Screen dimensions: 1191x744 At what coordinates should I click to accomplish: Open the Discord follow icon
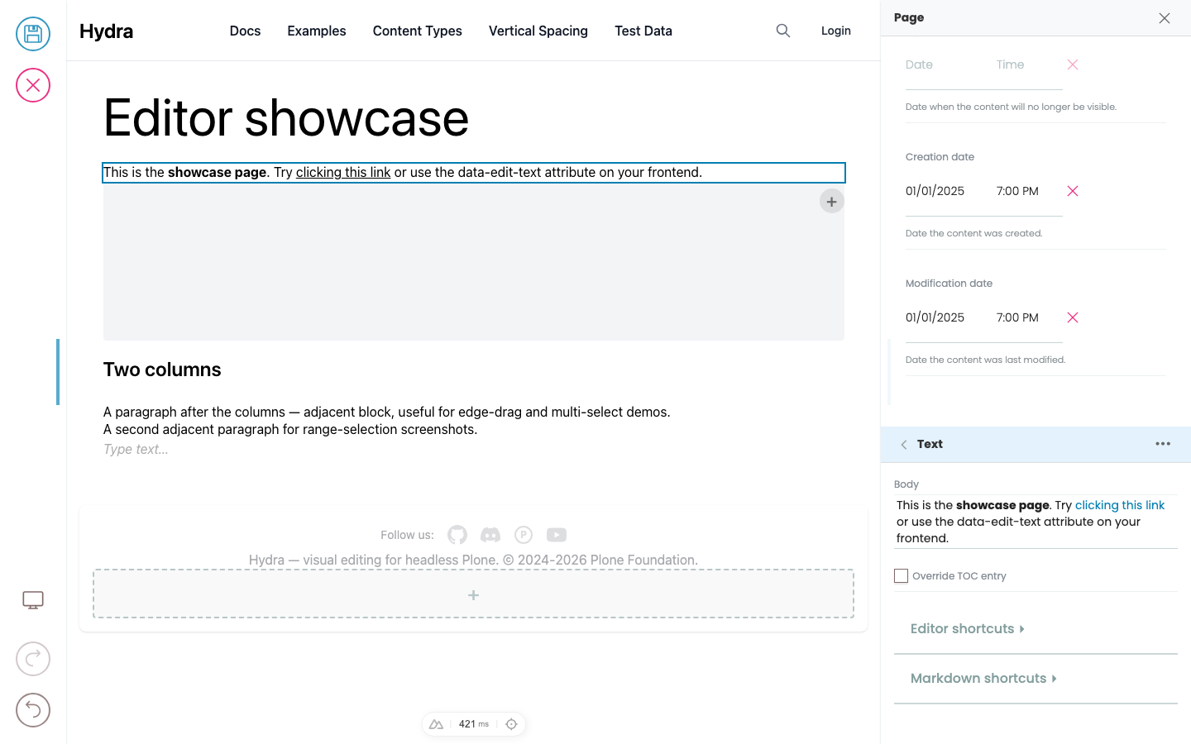tap(490, 535)
